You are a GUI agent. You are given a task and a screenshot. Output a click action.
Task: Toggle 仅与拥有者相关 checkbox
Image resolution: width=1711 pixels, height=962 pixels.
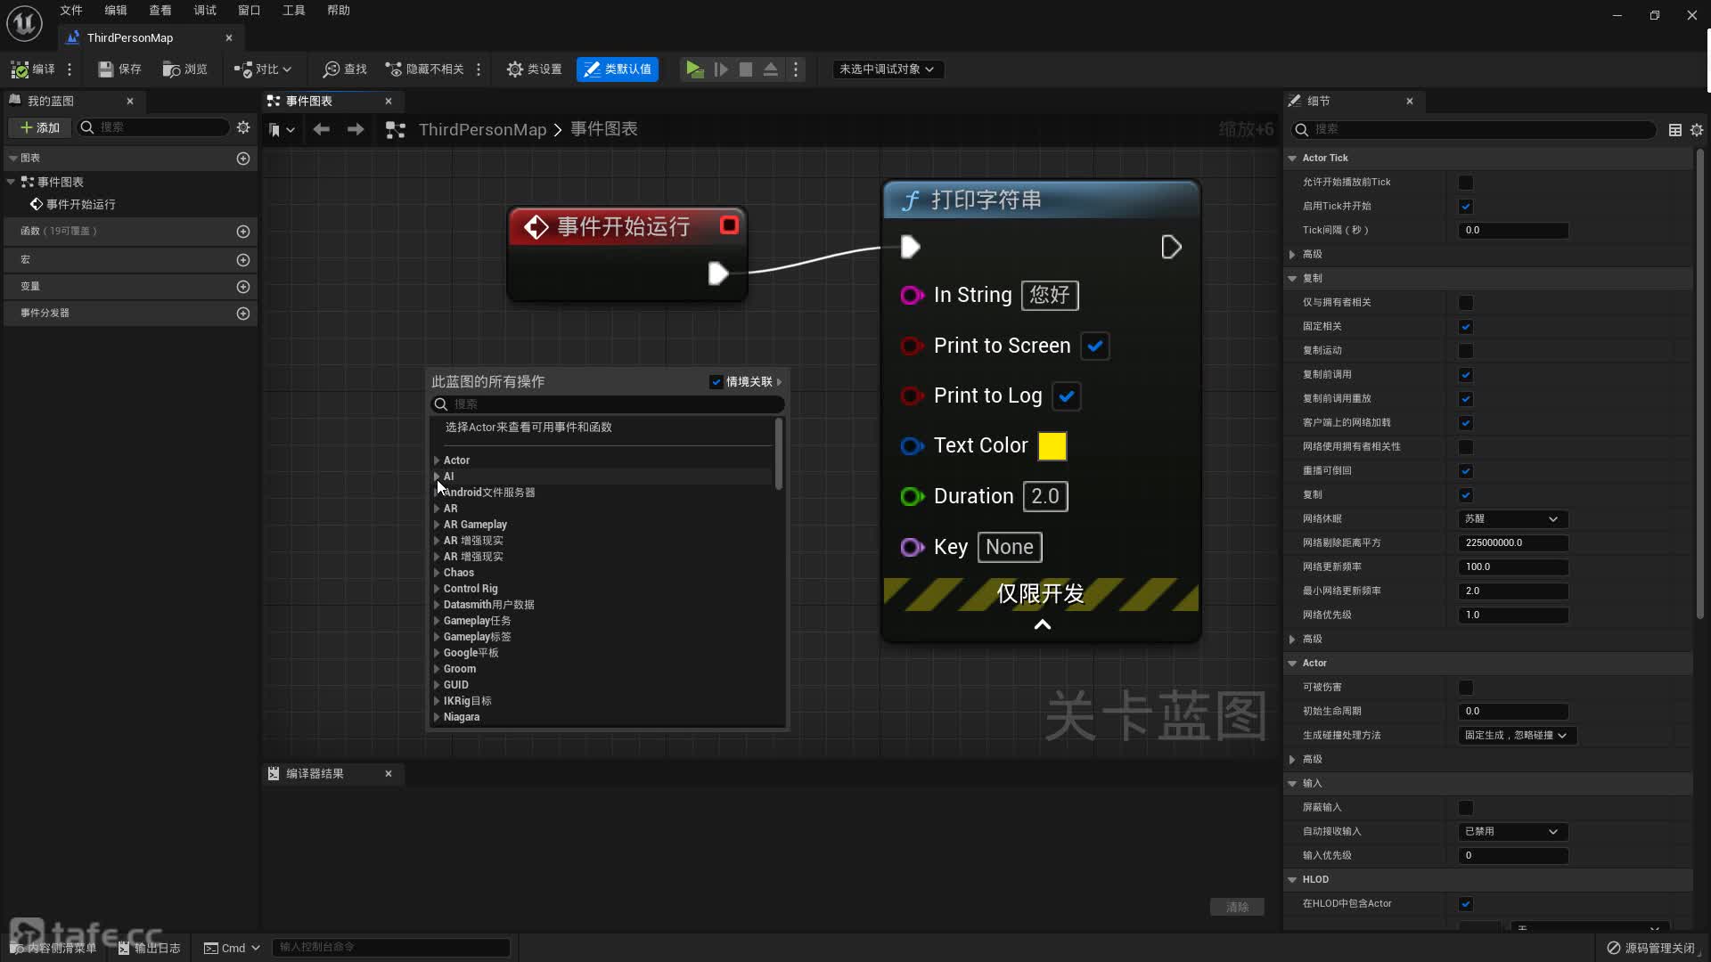click(1466, 303)
